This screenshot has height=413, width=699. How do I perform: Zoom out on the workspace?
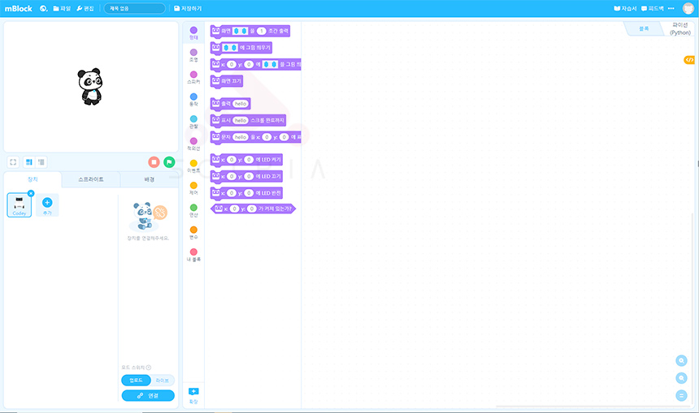(x=681, y=378)
